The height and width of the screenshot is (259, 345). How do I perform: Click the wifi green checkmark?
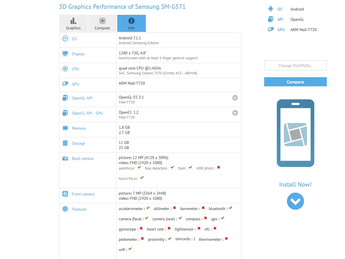point(130,249)
